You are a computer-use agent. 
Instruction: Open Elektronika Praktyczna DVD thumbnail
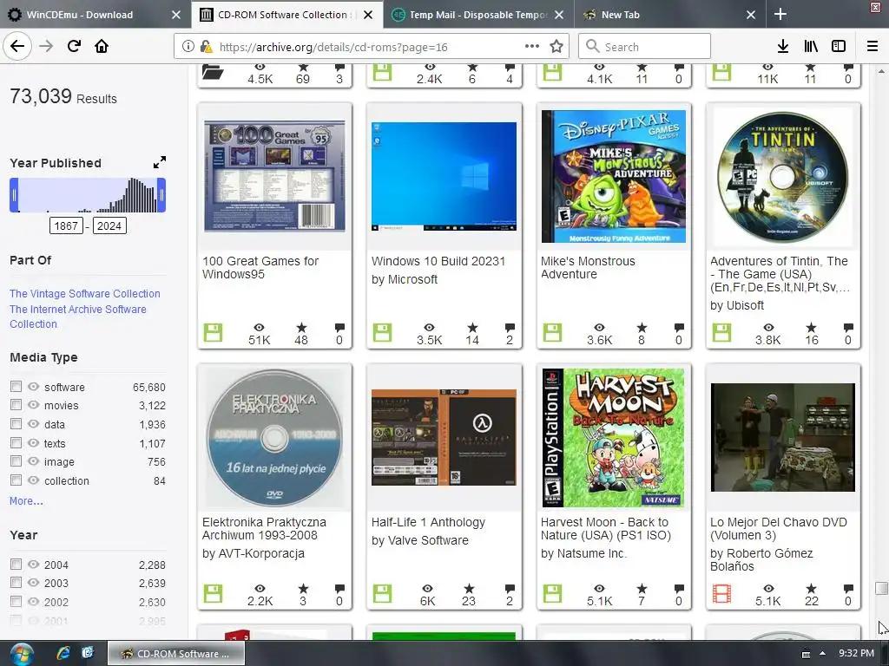274,437
